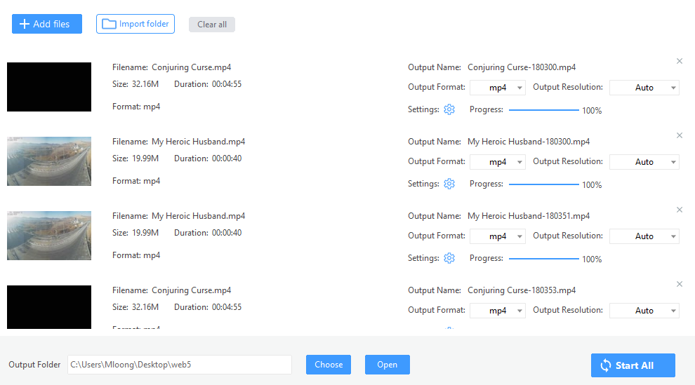Expand Output Format dropdown for Conjuring Curse-180353.mp4
Image resolution: width=695 pixels, height=385 pixels.
pos(498,311)
